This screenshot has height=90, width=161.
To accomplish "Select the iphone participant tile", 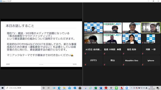I will pos(151,60).
